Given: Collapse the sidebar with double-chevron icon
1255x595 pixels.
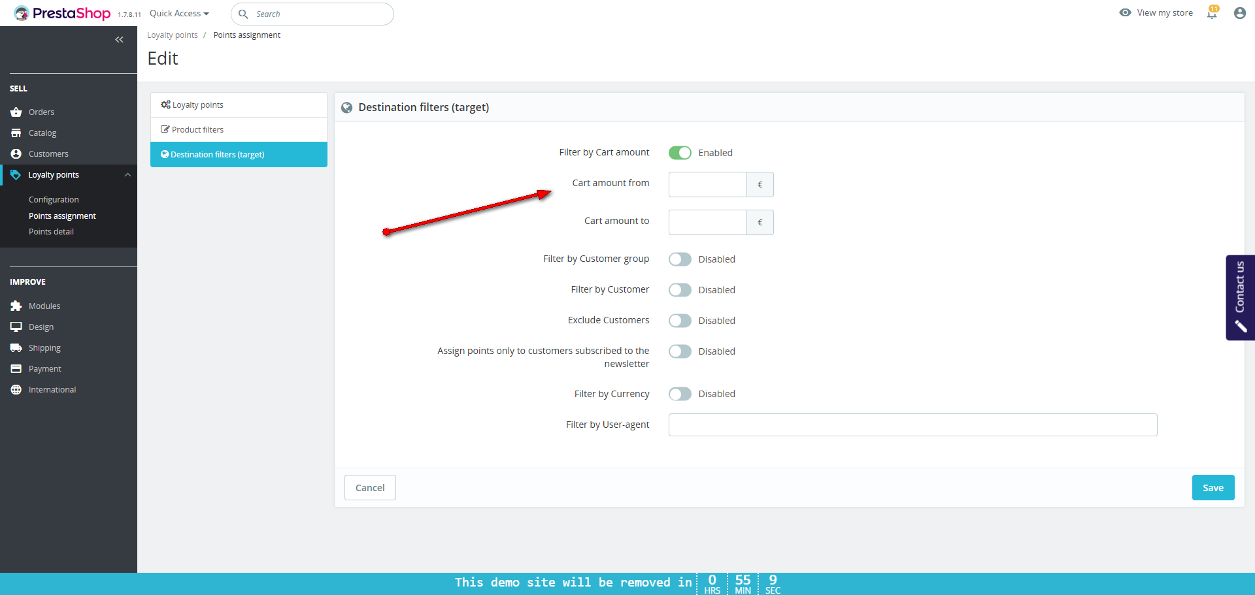Looking at the screenshot, I should click(x=119, y=40).
